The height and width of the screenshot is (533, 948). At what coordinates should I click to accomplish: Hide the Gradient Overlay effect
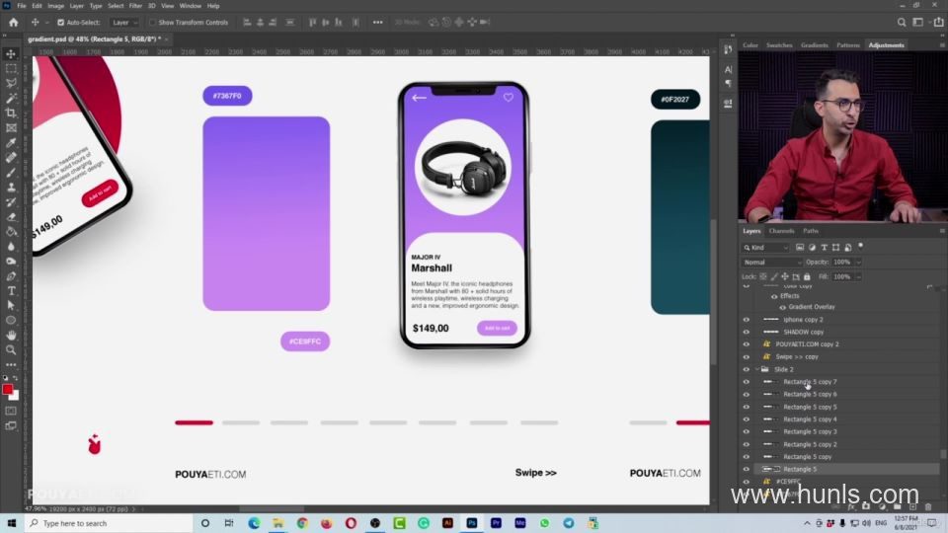(x=782, y=307)
